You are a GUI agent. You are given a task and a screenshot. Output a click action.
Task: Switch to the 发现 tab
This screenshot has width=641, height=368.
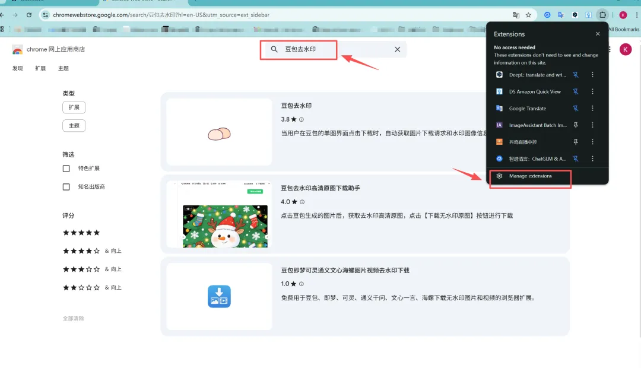point(18,68)
